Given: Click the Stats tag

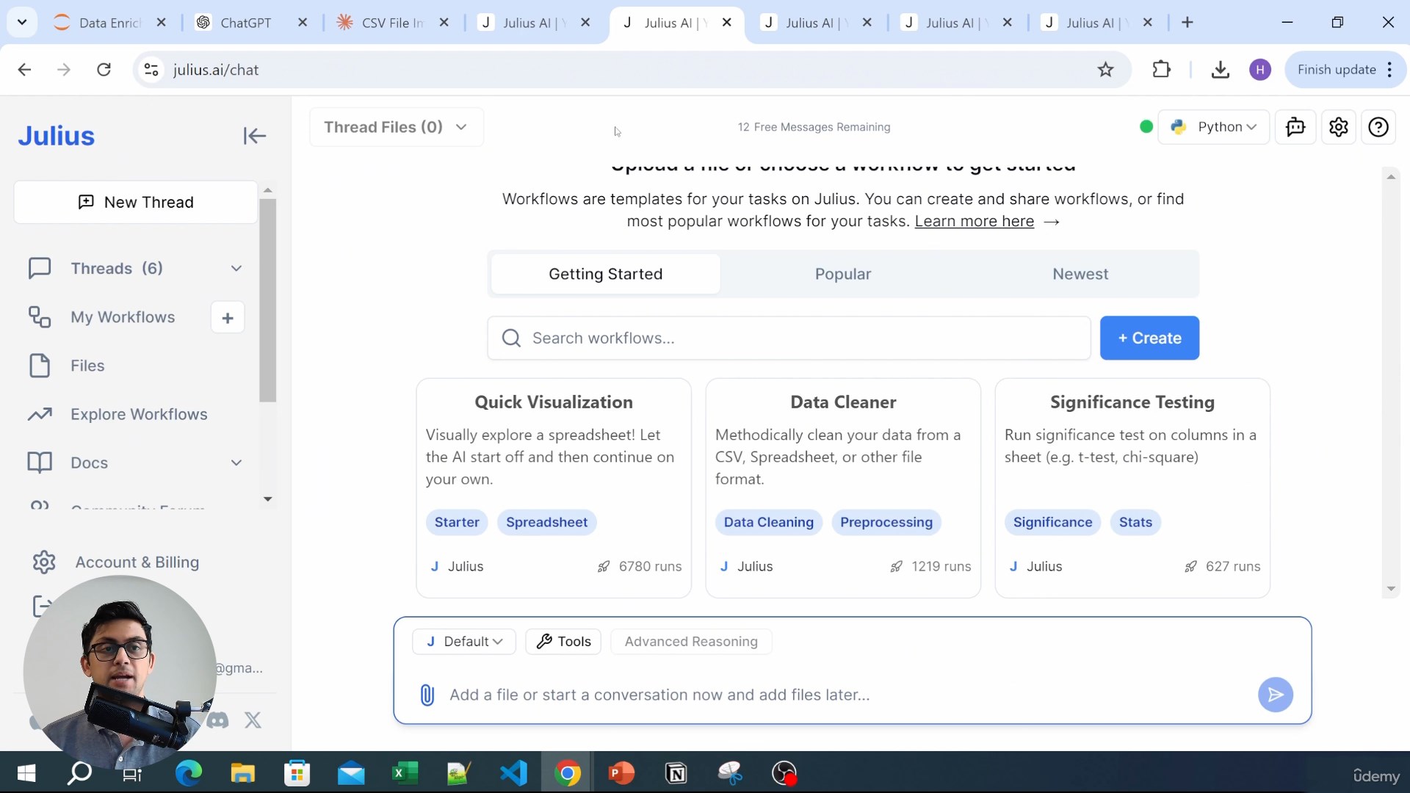Looking at the screenshot, I should (x=1135, y=523).
